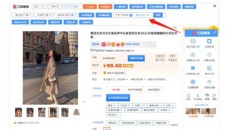Image resolution: width=233 pixels, height=130 pixels.
Task: Click the 上新监控 button
Action: tap(86, 22)
